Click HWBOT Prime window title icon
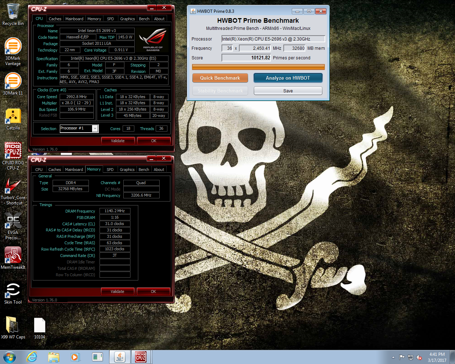This screenshot has height=364, width=455. (x=193, y=11)
